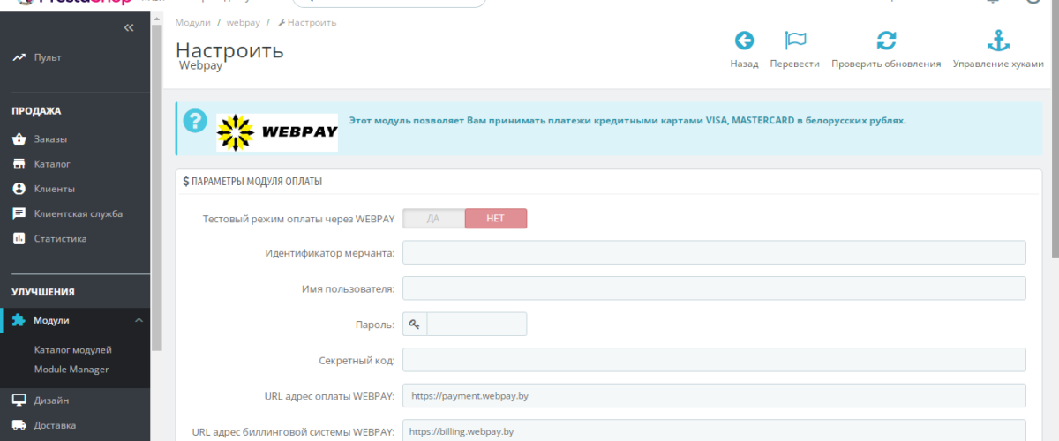Click the blue question mark help icon

pyautogui.click(x=195, y=121)
